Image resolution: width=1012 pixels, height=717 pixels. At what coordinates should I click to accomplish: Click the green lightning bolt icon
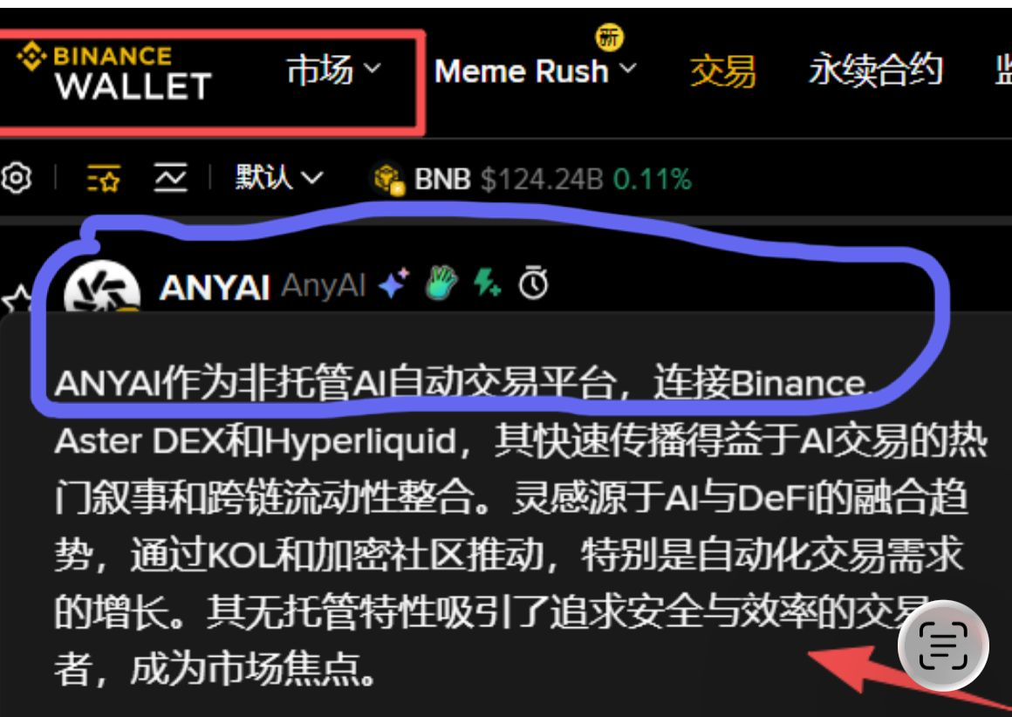tap(487, 283)
